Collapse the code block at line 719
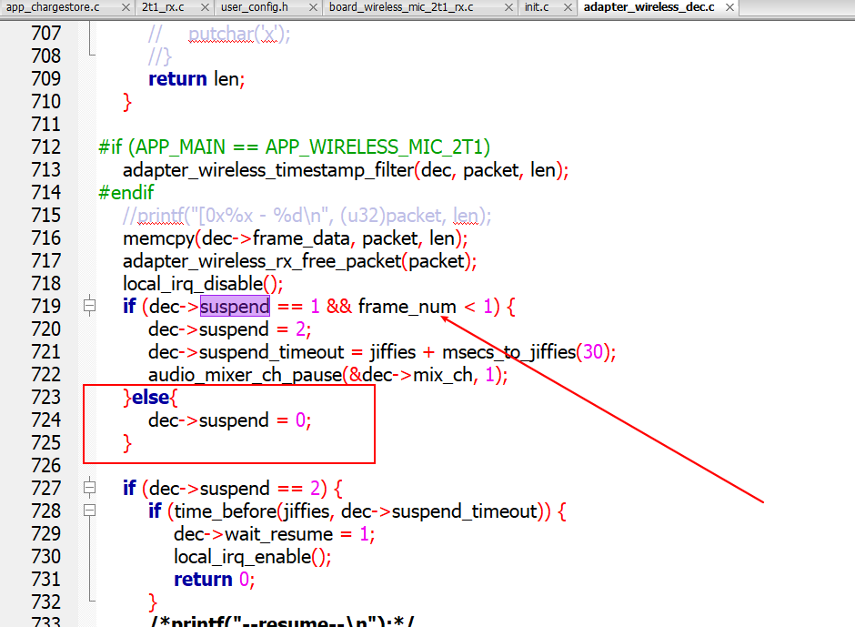 89,306
